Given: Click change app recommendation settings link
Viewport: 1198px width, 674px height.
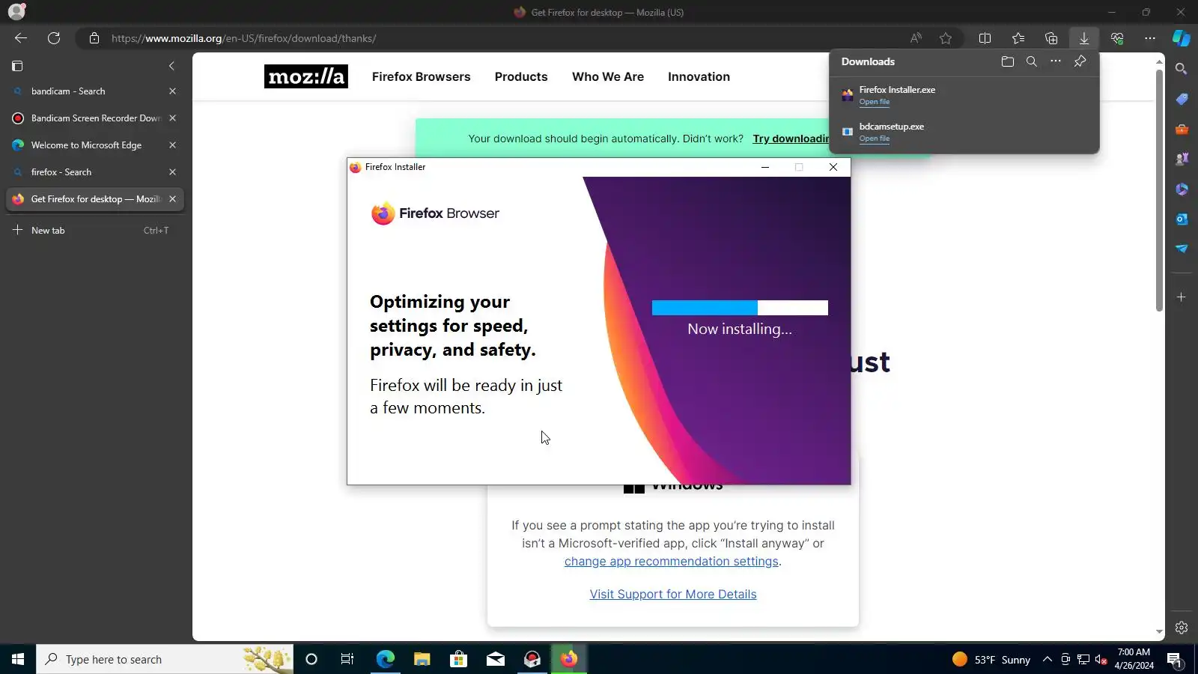Looking at the screenshot, I should (x=671, y=562).
